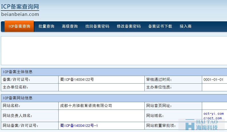Click the 备案/许可证号 label
227x132 pixels.
pyautogui.click(x=17, y=80)
